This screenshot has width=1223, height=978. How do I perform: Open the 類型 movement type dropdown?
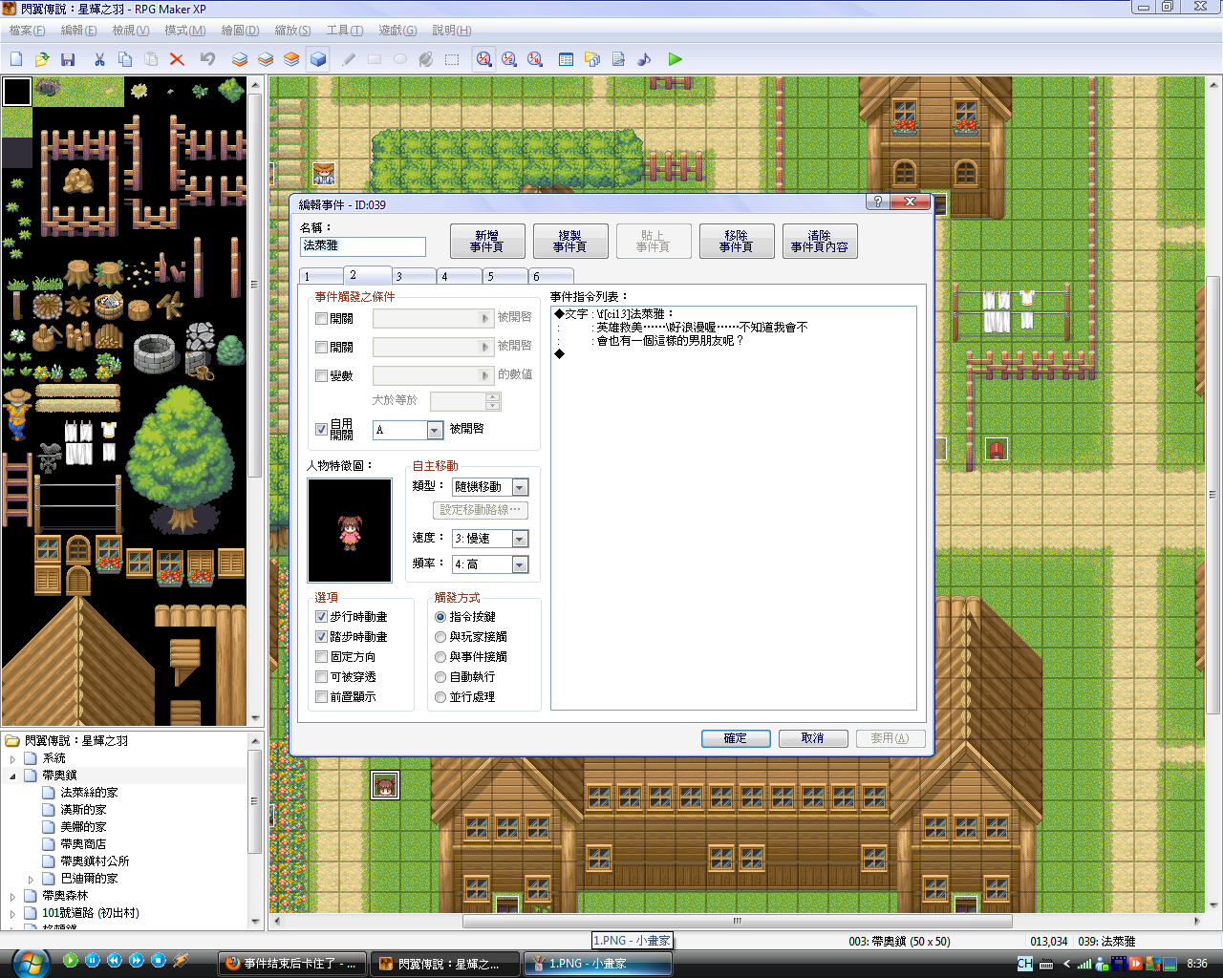pos(520,487)
